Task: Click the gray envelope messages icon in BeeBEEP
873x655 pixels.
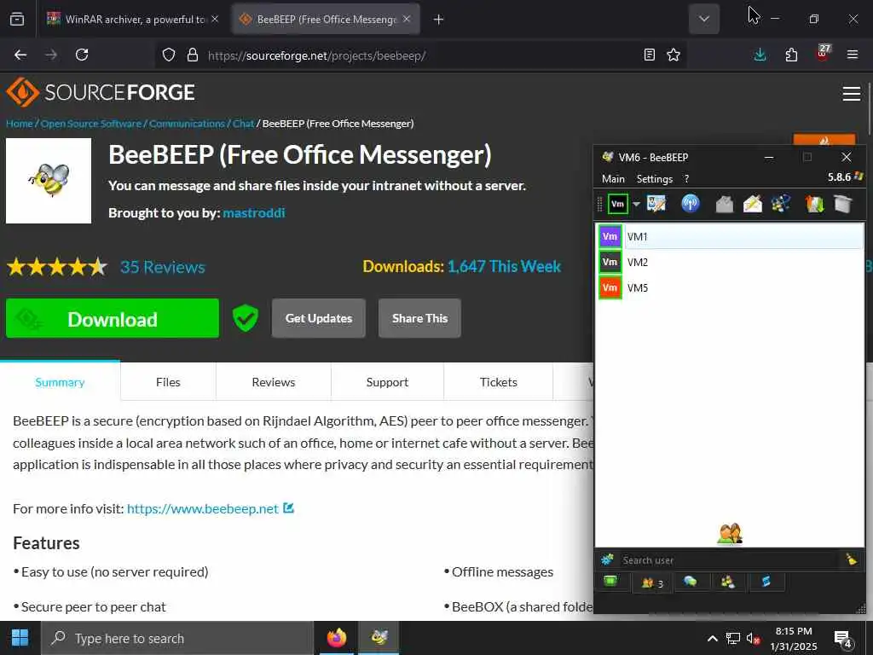Action: [x=724, y=204]
